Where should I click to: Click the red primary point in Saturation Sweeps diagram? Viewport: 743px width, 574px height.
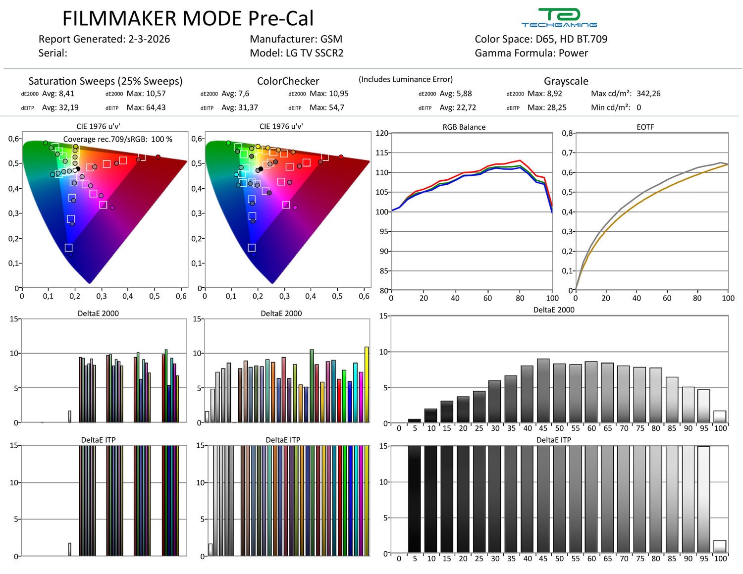tap(158, 157)
